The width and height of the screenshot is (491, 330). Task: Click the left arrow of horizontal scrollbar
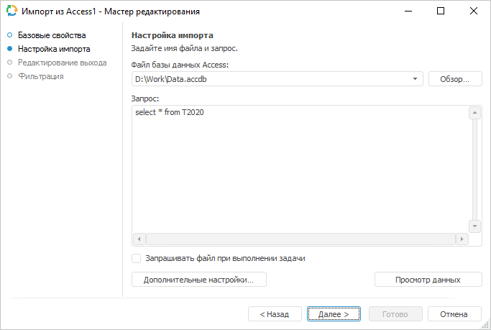[140, 239]
